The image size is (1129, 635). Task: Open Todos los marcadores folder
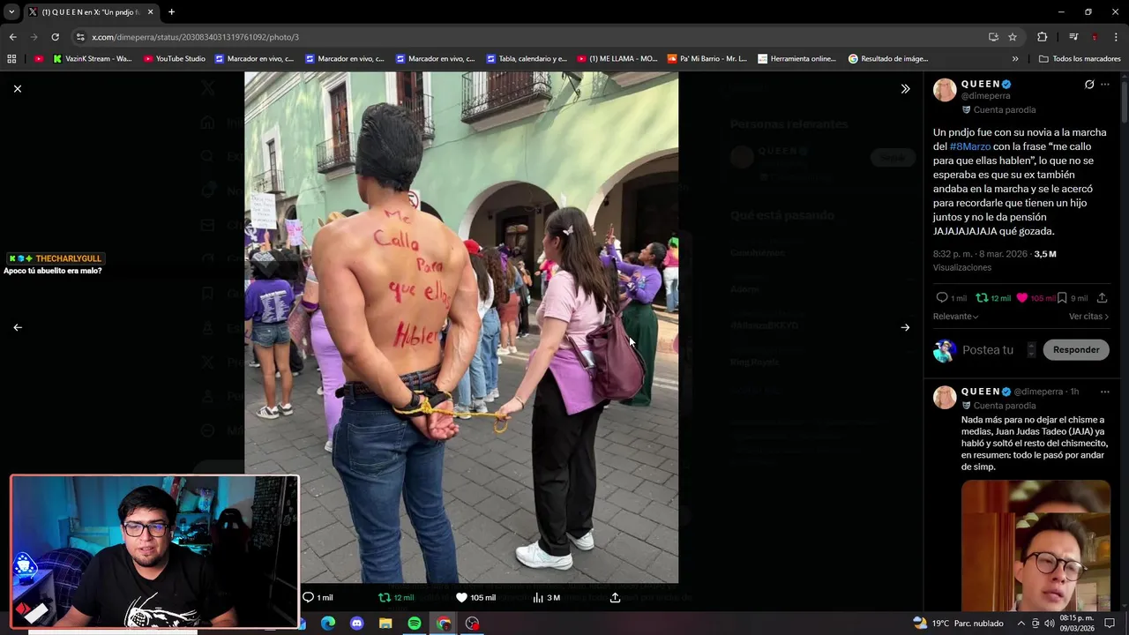1080,59
